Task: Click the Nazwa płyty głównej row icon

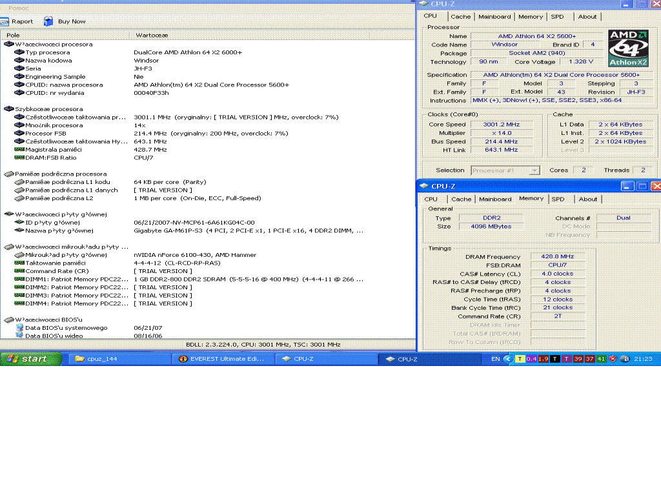Action: pos(19,230)
